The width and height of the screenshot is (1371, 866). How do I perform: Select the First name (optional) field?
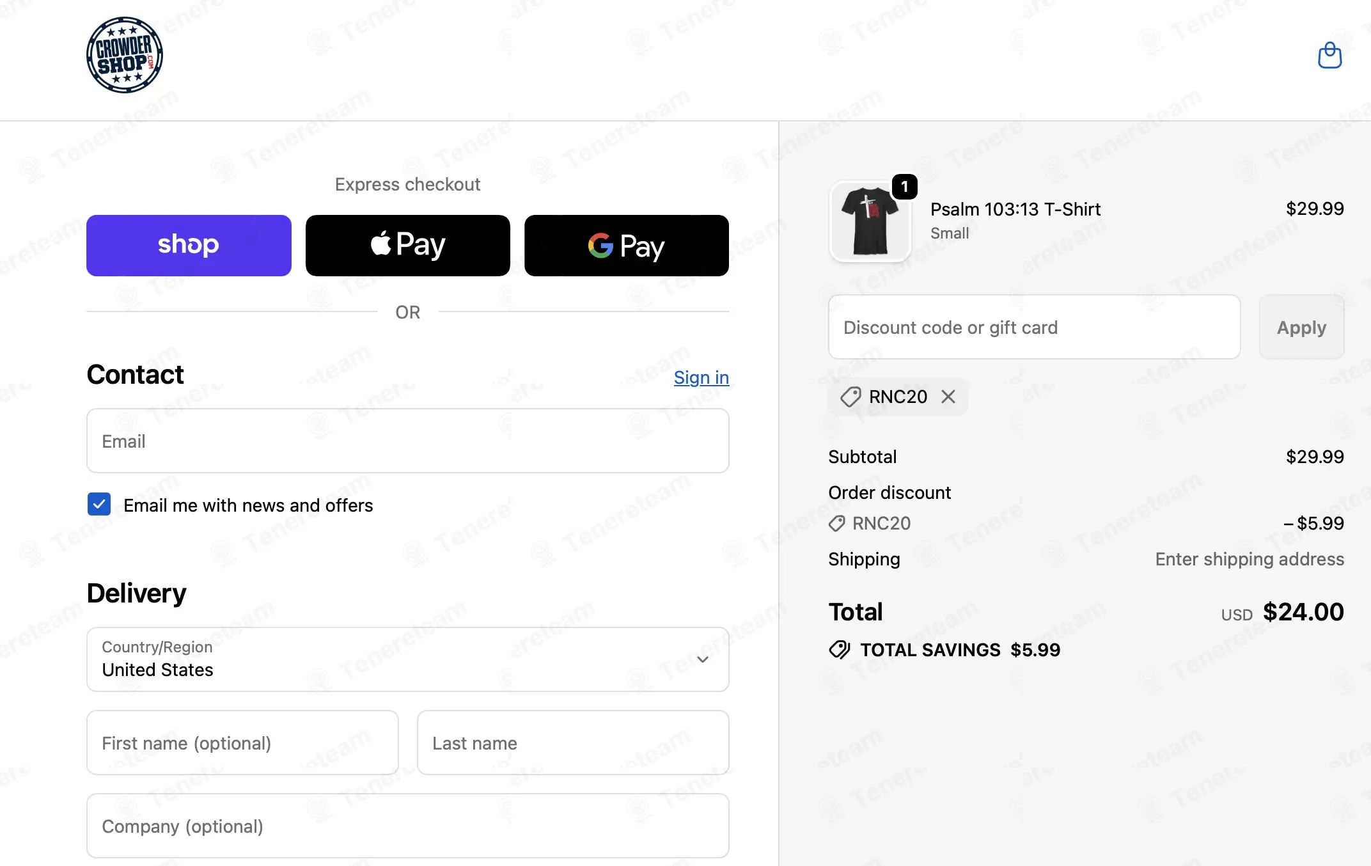click(x=242, y=743)
